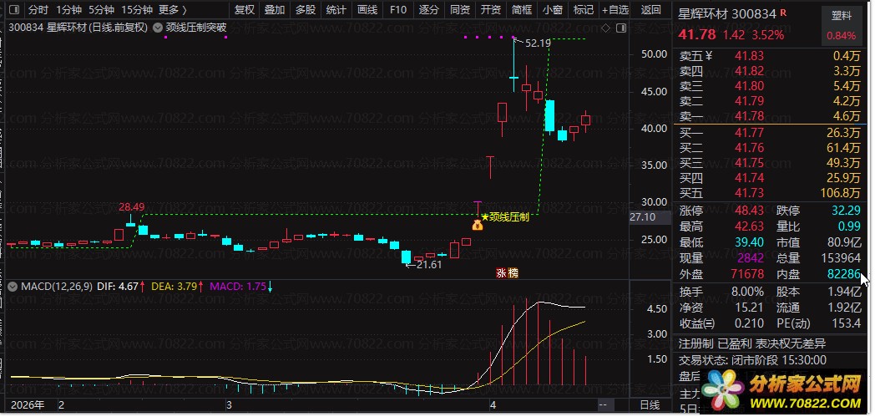This screenshot has width=875, height=417.
Task: Select the 5分钟 timeframe
Action: [102, 9]
